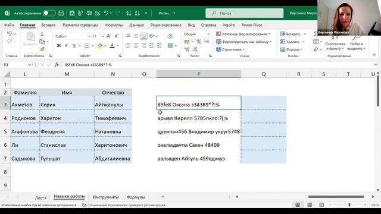Decrease font size with the smaller A button
Image resolution: width=381 pixels, height=214 pixels.
pyautogui.click(x=117, y=36)
